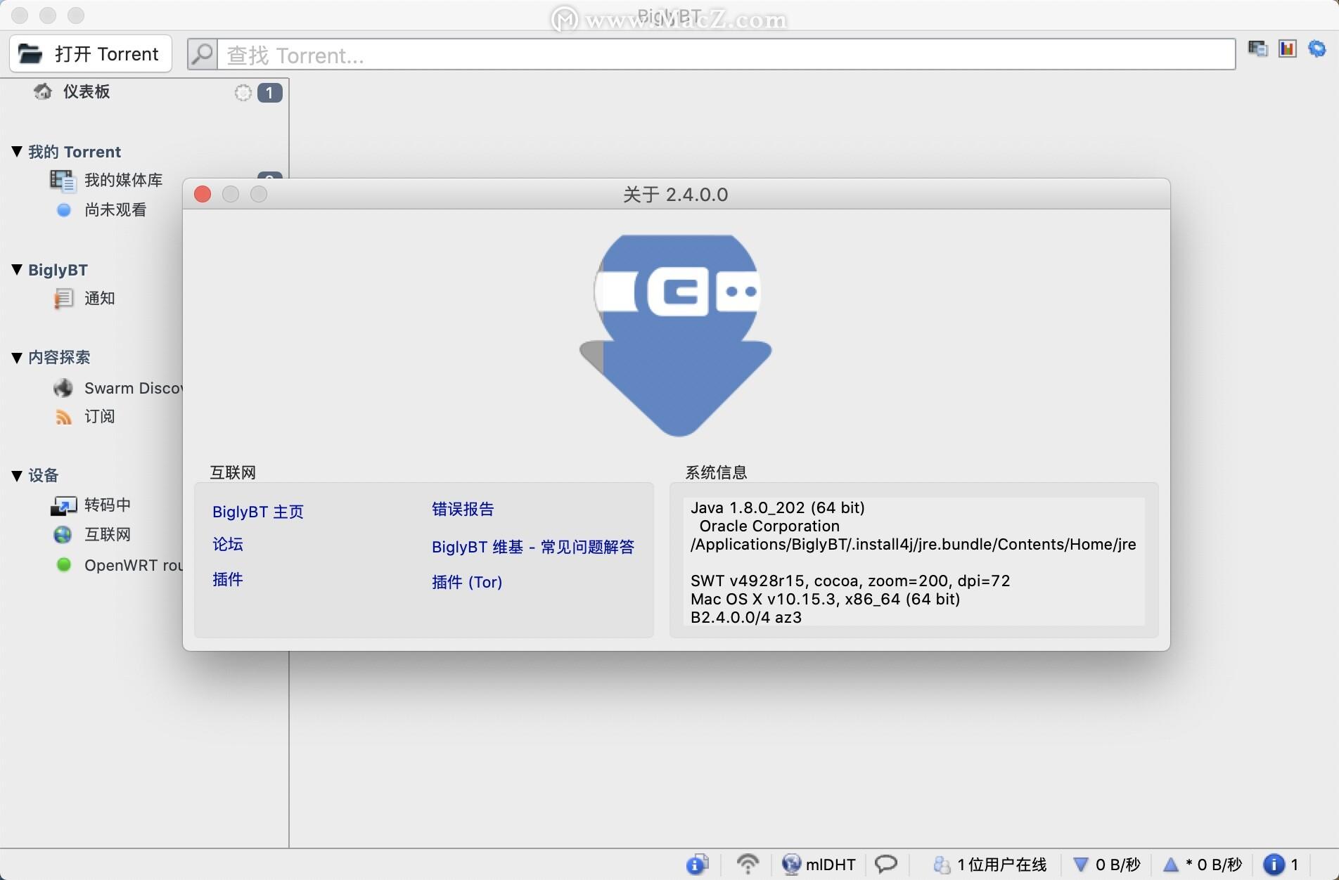Click the red-blue chart icon in top-right toolbar

1287,48
